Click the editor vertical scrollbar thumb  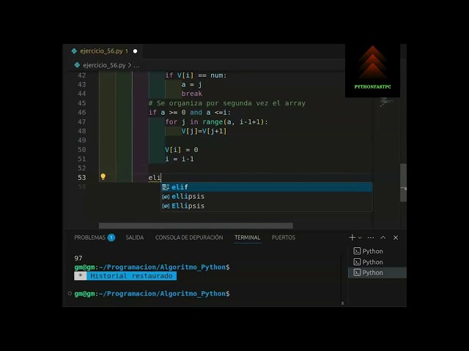403,183
